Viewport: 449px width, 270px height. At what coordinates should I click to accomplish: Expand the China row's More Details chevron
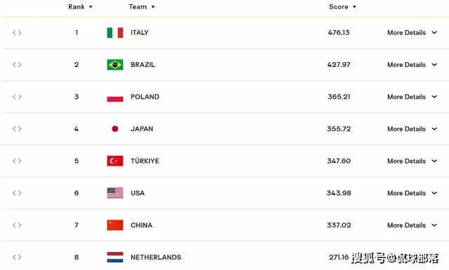click(434, 225)
